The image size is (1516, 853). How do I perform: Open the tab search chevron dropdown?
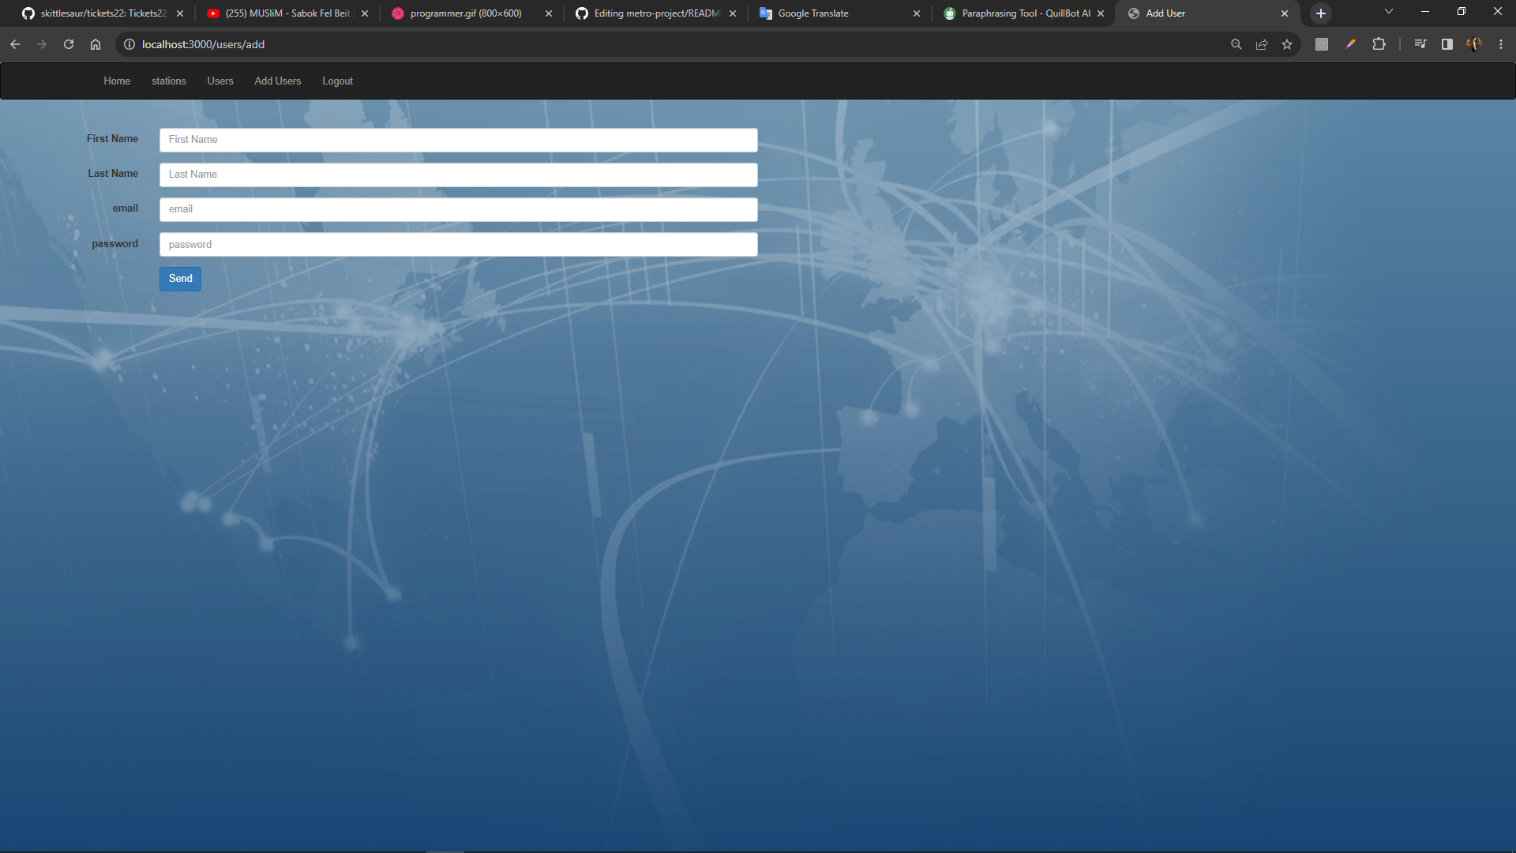coord(1388,11)
